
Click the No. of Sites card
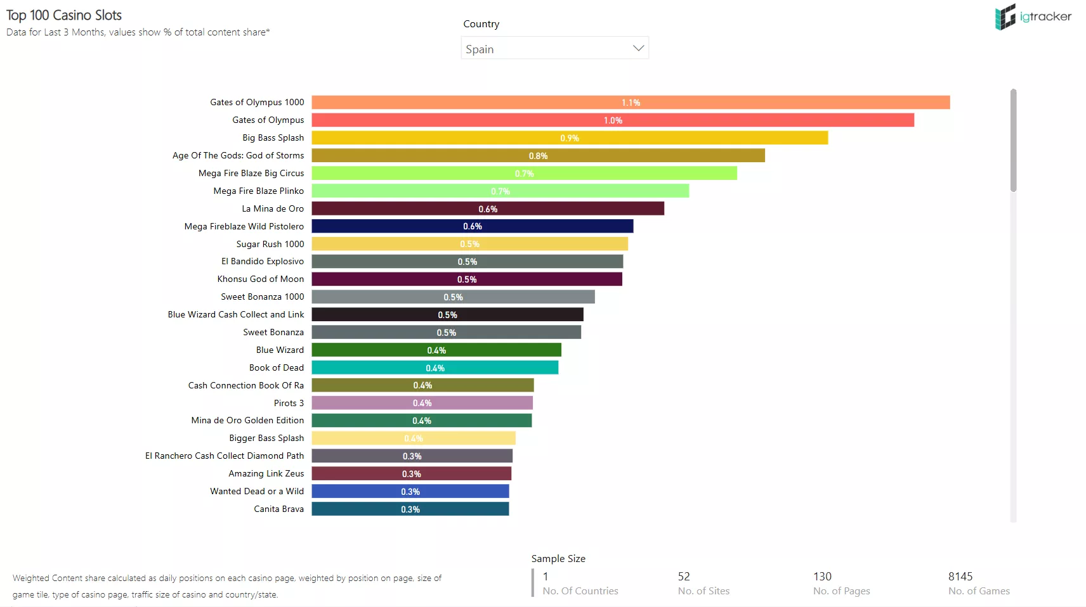[x=703, y=583]
